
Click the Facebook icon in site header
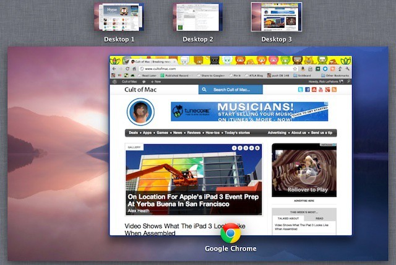pyautogui.click(x=307, y=90)
